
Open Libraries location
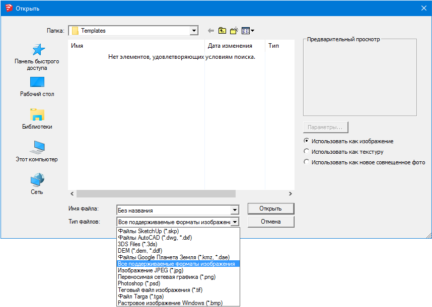click(x=37, y=119)
